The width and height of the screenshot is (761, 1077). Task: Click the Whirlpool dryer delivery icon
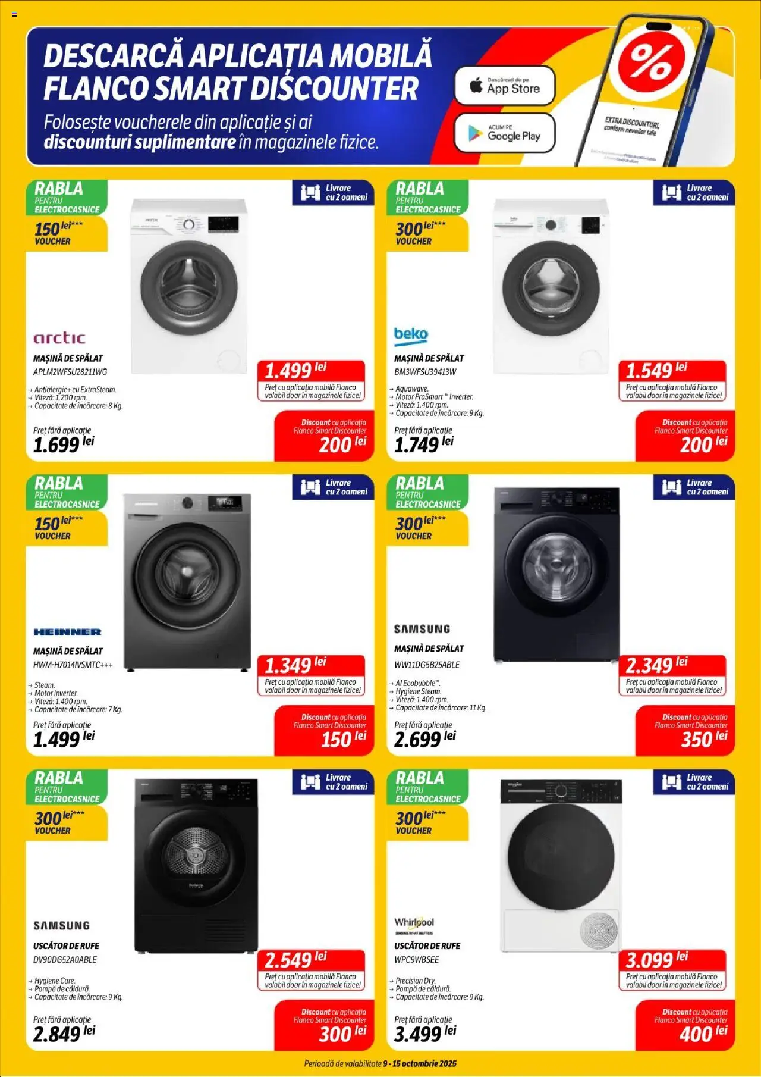pyautogui.click(x=694, y=781)
